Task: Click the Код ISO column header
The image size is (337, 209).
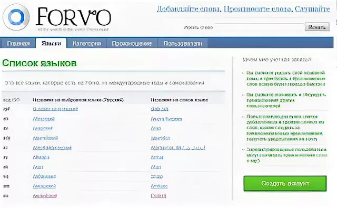Action: pos(12,100)
